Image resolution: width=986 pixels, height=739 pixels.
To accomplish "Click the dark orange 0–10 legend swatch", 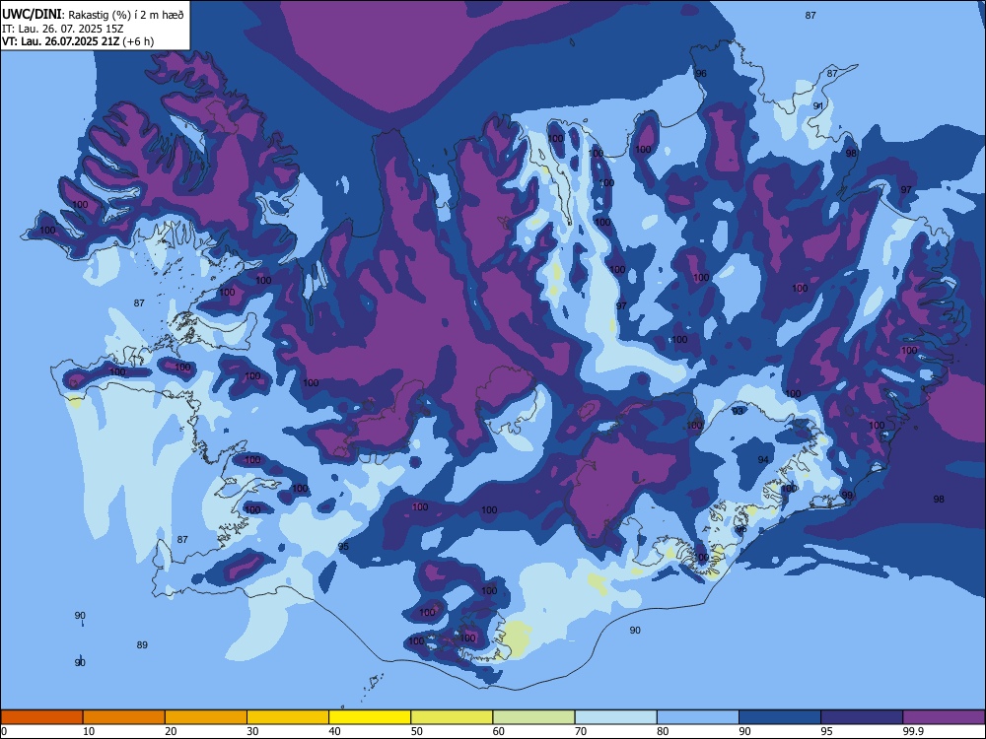I will click(x=41, y=717).
